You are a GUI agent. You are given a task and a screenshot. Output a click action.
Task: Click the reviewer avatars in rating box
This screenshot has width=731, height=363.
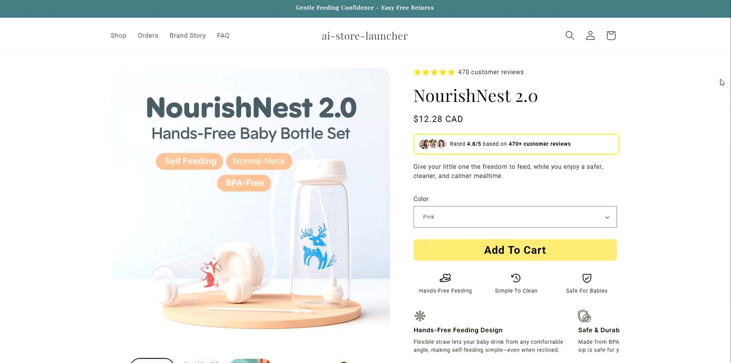433,144
